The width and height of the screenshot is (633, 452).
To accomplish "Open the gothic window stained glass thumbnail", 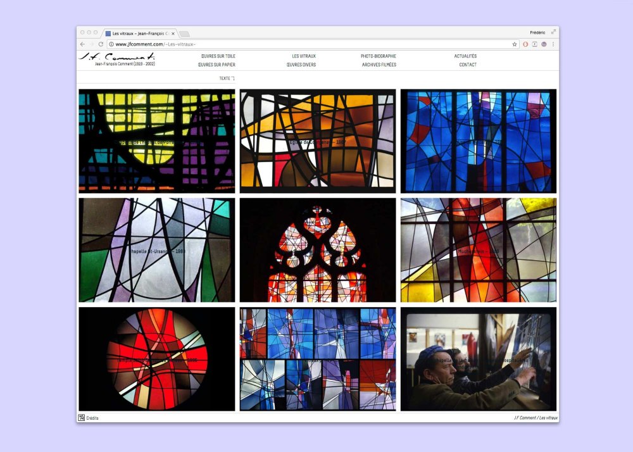I will pyautogui.click(x=318, y=250).
